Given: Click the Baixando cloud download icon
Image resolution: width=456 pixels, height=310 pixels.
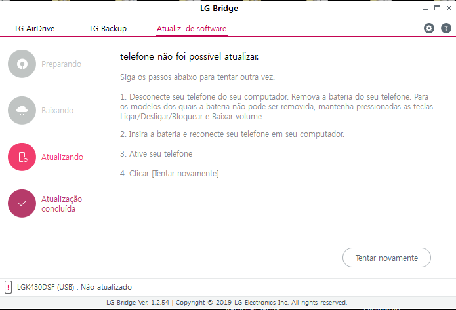Looking at the screenshot, I should tap(22, 110).
